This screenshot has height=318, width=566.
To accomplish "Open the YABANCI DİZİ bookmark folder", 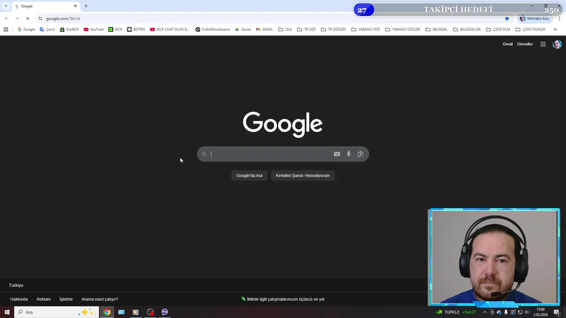I will coord(366,30).
